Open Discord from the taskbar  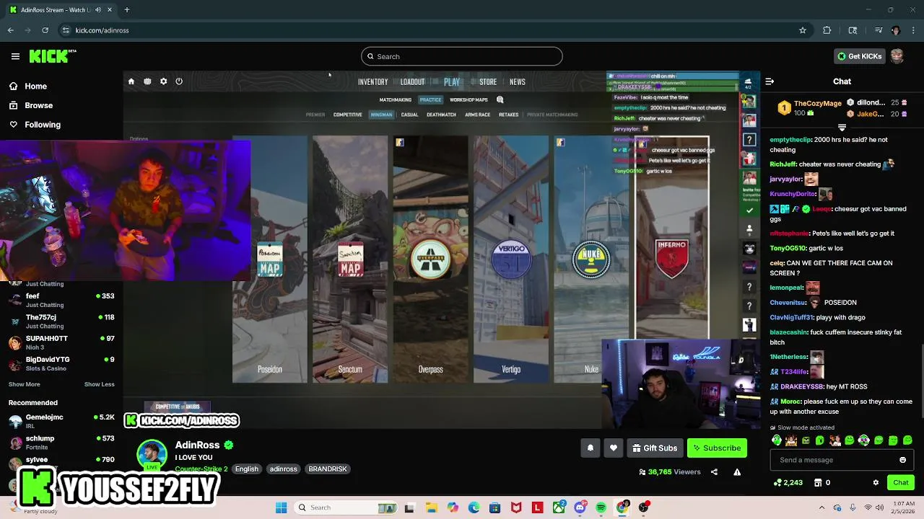(580, 507)
